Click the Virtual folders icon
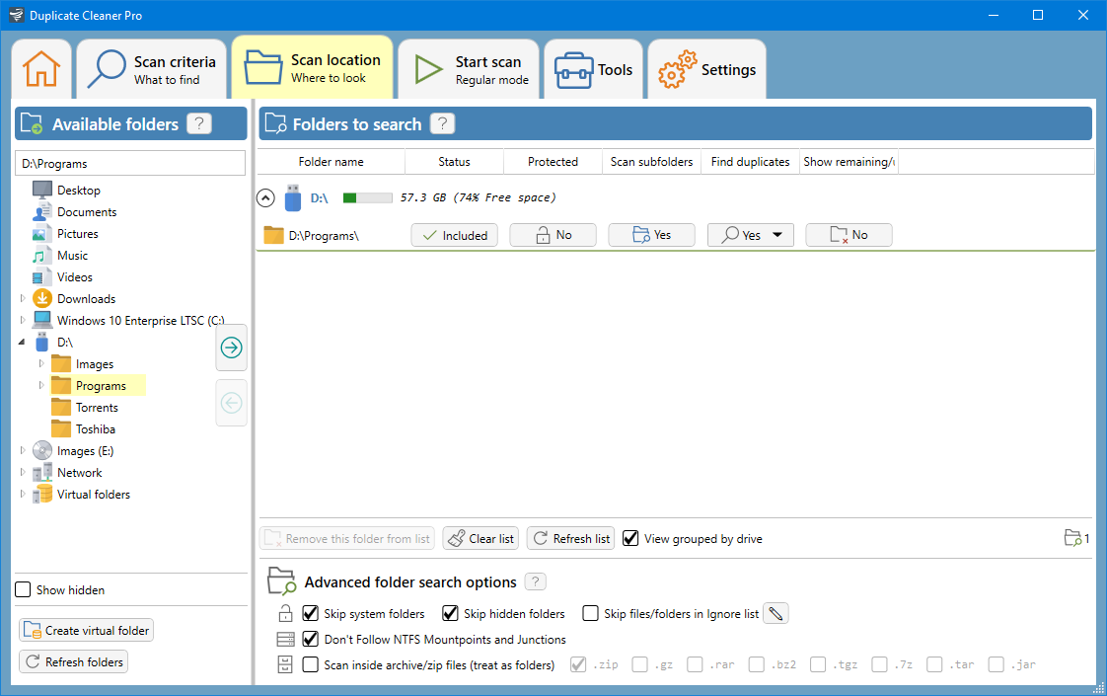Viewport: 1107px width, 696px height. coord(42,494)
